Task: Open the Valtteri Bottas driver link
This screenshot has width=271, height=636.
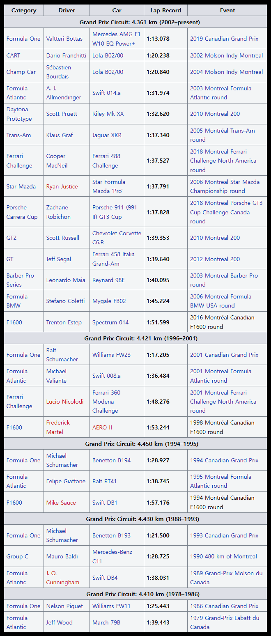Action: point(64,39)
